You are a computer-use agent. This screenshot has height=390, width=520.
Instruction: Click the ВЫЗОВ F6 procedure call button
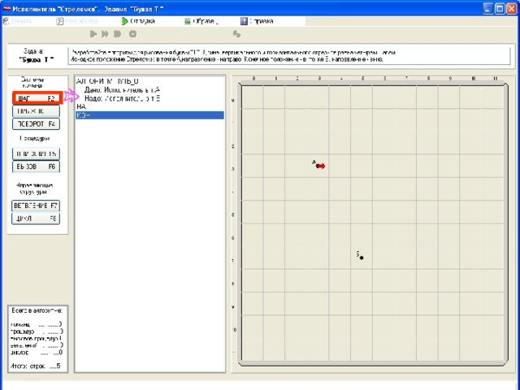click(36, 167)
